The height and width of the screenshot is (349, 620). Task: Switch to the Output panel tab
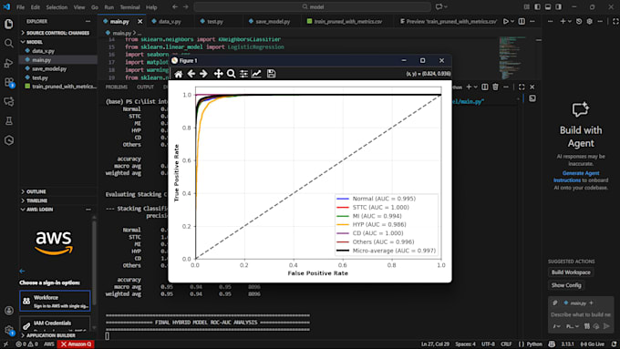click(x=145, y=87)
